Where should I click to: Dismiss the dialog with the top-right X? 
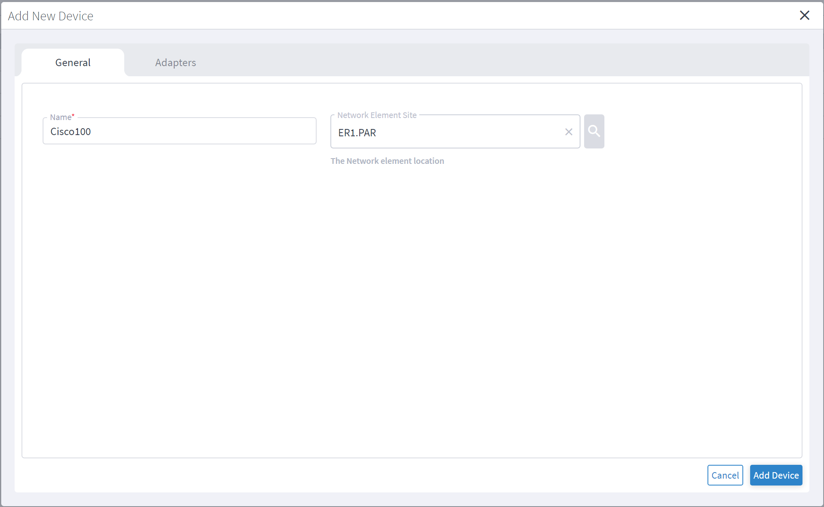[805, 15]
